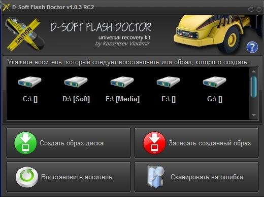Image resolution: width=264 pixels, height=197 pixels.
Task: Open help with the blue question mark
Action: pyautogui.click(x=252, y=47)
